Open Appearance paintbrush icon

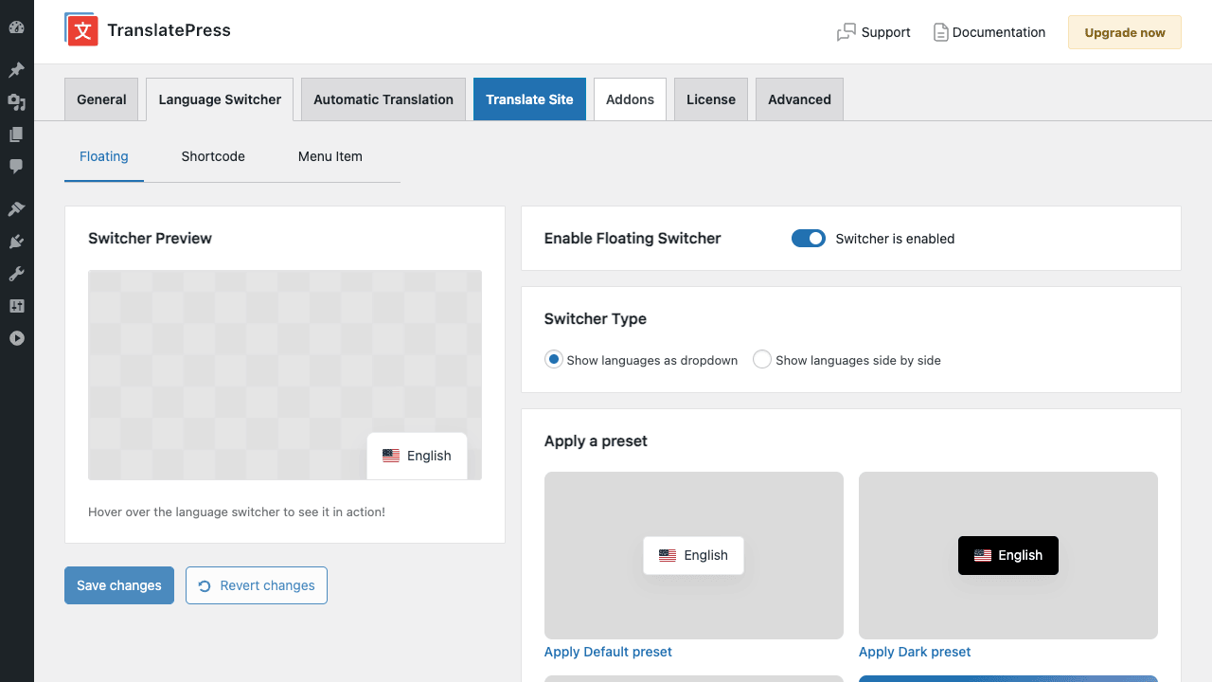click(16, 209)
